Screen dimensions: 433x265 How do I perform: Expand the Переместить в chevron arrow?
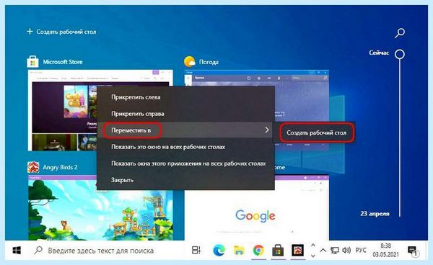tap(267, 130)
